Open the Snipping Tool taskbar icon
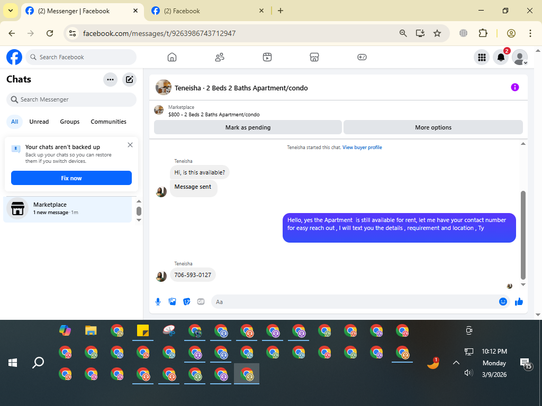542x406 pixels. [169, 330]
